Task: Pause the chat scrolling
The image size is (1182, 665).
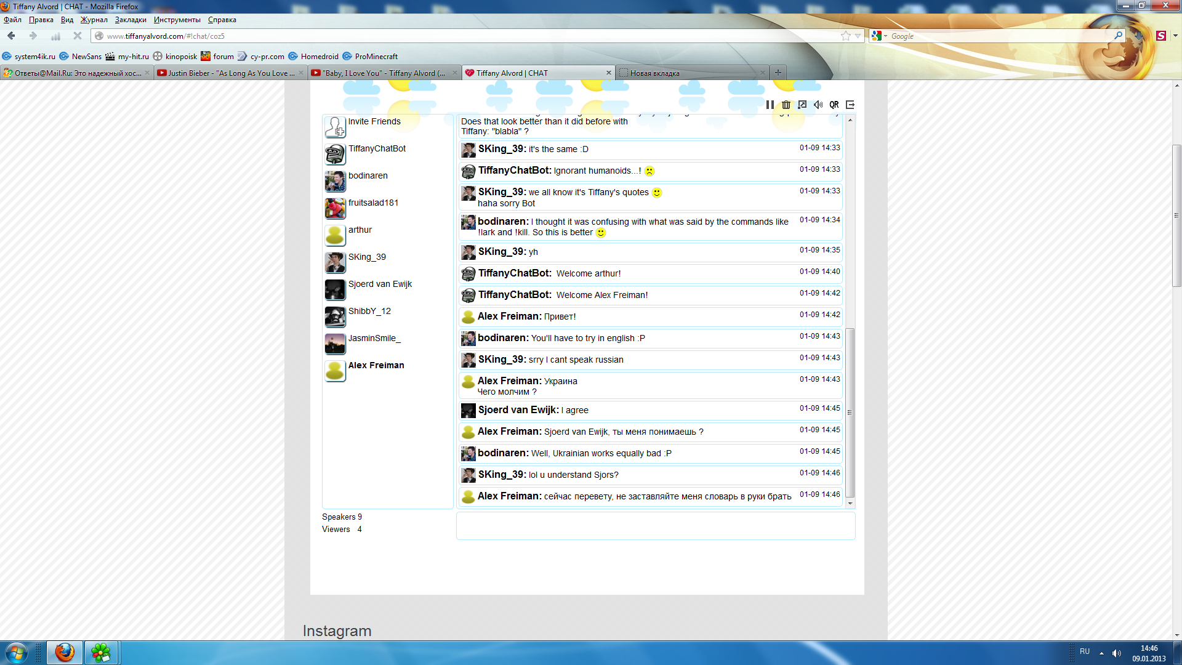Action: (x=770, y=105)
